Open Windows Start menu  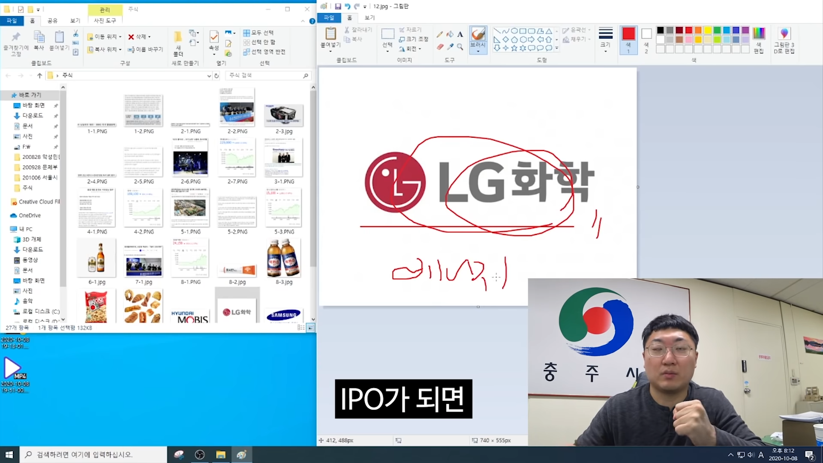point(9,454)
